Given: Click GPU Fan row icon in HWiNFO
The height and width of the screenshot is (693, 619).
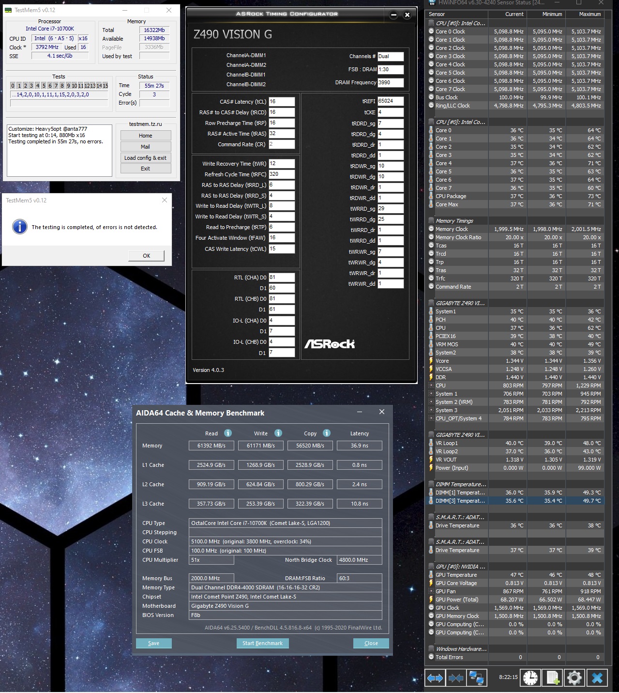Looking at the screenshot, I should [x=431, y=591].
